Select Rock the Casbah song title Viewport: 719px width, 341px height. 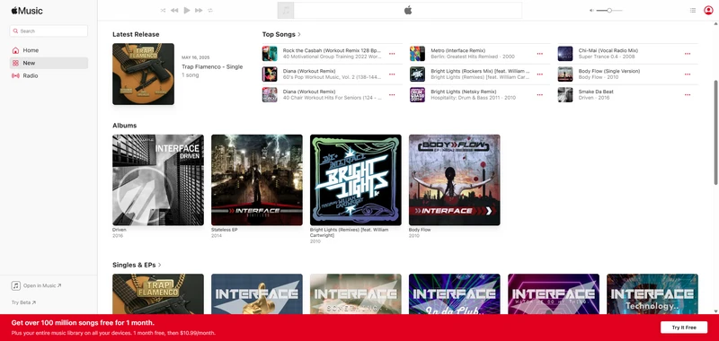pyautogui.click(x=332, y=50)
